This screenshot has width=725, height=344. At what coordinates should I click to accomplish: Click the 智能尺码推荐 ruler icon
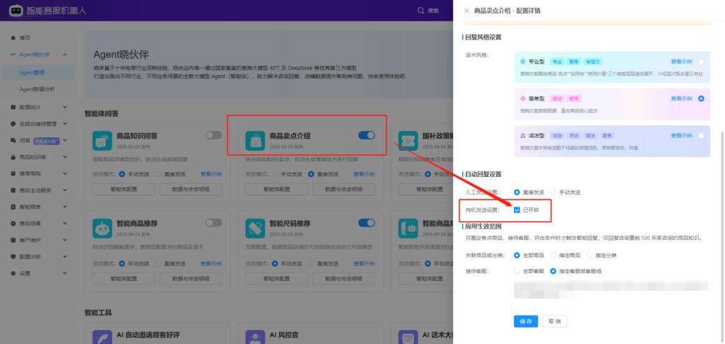pos(255,229)
